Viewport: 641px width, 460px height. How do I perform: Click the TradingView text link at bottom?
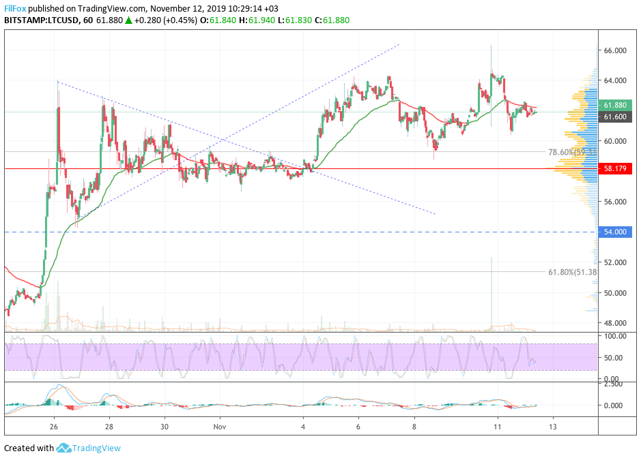pyautogui.click(x=96, y=448)
